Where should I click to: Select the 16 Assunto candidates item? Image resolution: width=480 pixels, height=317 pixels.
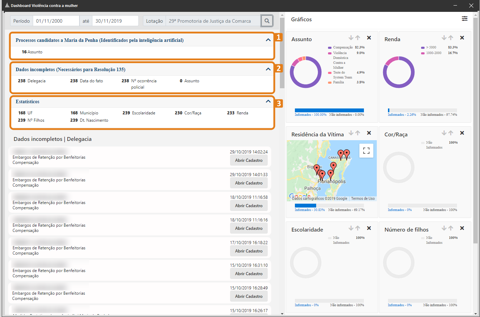coord(32,52)
